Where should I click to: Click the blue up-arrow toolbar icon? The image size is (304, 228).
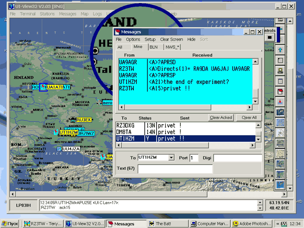(x=280, y=50)
